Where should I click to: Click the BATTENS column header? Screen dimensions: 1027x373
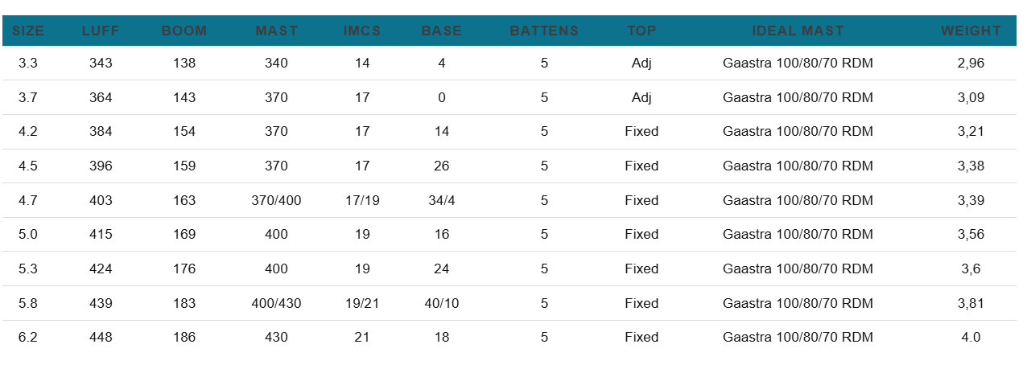pos(544,31)
